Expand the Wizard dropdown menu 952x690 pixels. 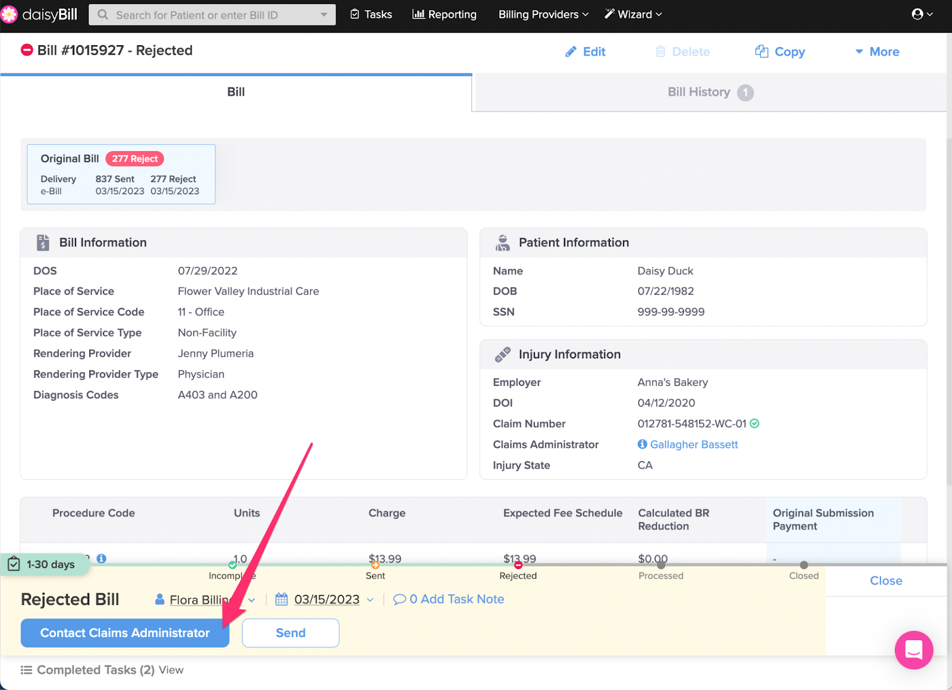pyautogui.click(x=633, y=14)
